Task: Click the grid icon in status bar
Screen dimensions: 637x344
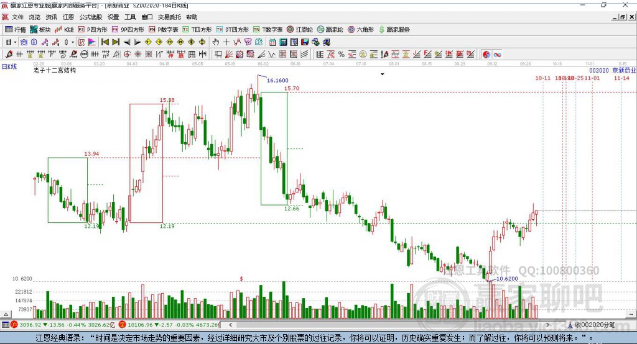Action: 5,325
